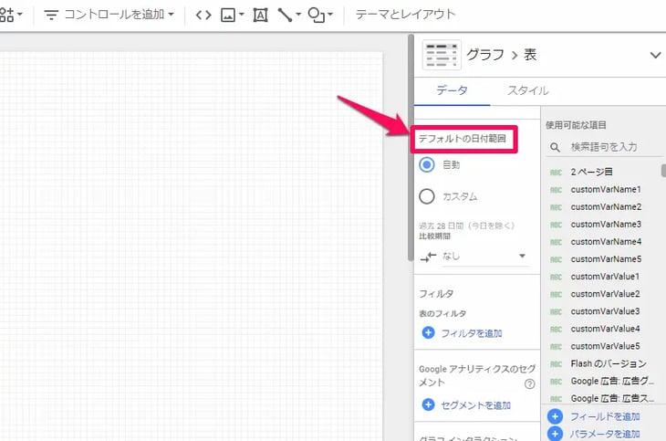Open the コントロールを追加 dropdown

point(109,15)
